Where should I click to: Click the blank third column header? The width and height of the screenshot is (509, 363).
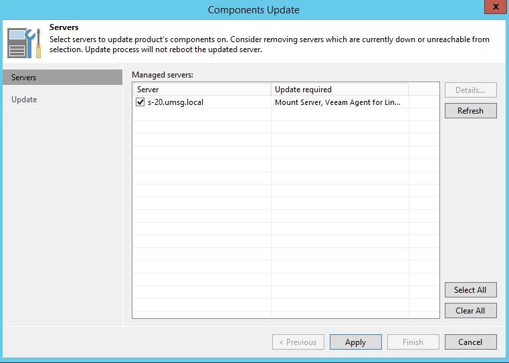tap(423, 90)
